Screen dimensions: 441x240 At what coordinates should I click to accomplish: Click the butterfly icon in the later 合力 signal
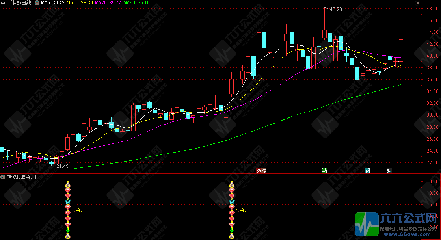tap(231, 202)
